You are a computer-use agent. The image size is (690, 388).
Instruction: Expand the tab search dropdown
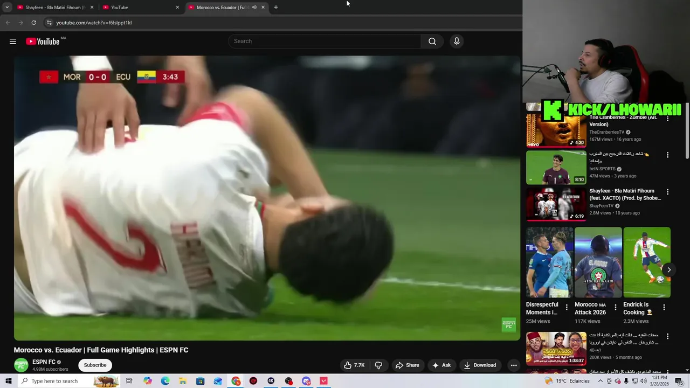pyautogui.click(x=7, y=8)
